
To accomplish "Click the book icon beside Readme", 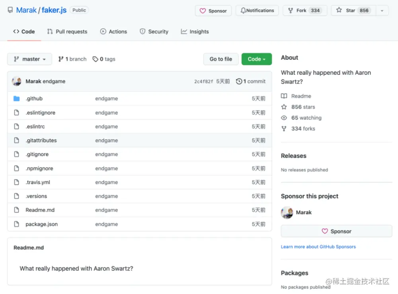I will pos(284,96).
